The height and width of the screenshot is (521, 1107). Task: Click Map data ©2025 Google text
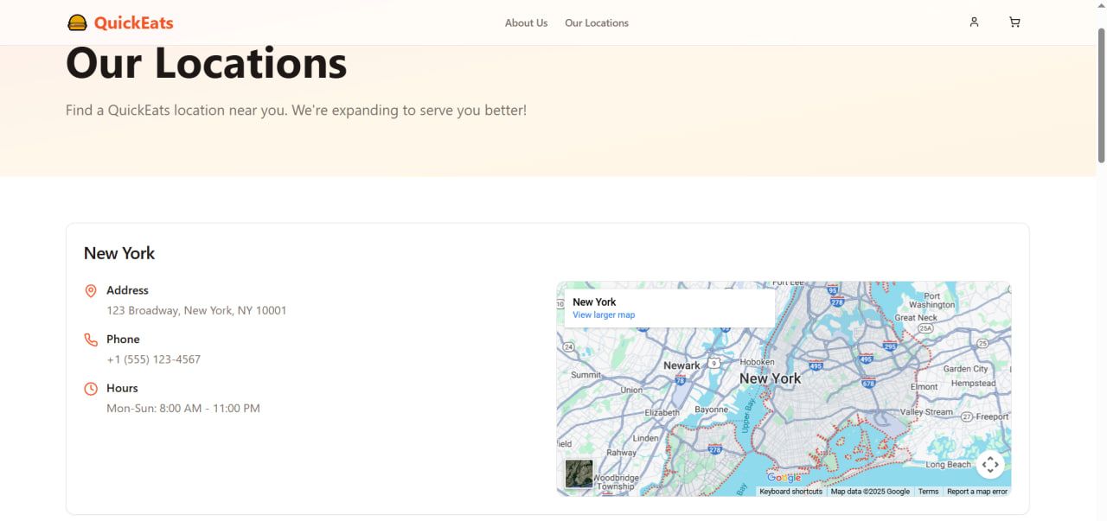(870, 492)
